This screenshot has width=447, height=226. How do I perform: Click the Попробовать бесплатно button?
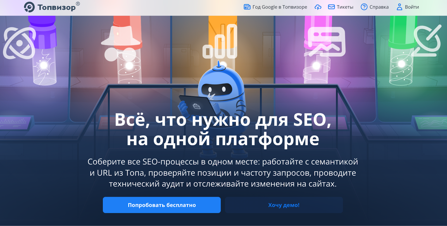point(162,205)
